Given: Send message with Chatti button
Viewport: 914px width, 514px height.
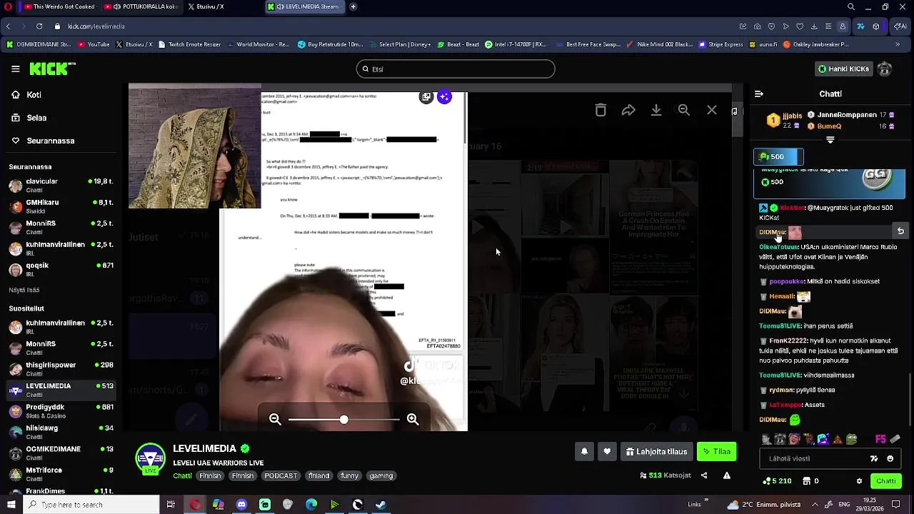Looking at the screenshot, I should (x=885, y=481).
